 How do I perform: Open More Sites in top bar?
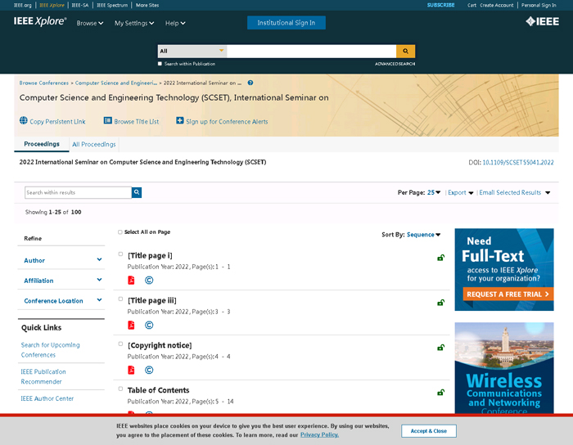click(147, 5)
